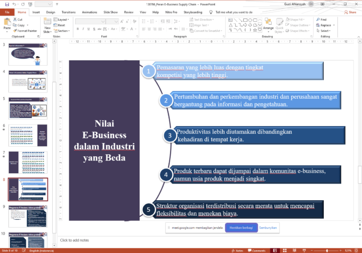Select the circle numbered 3 on slide

pyautogui.click(x=170, y=135)
